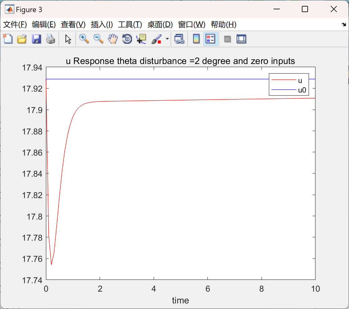The width and height of the screenshot is (349, 309).
Task: Open the 查看(V) menu
Action: 73,25
